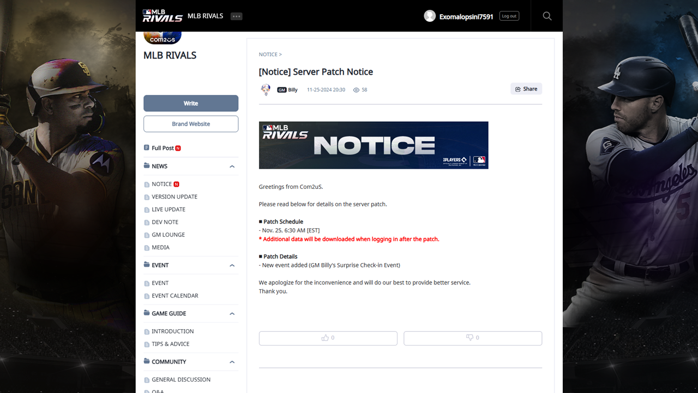This screenshot has width=698, height=393.
Task: Share this Server Patch Notice post
Action: [x=526, y=89]
